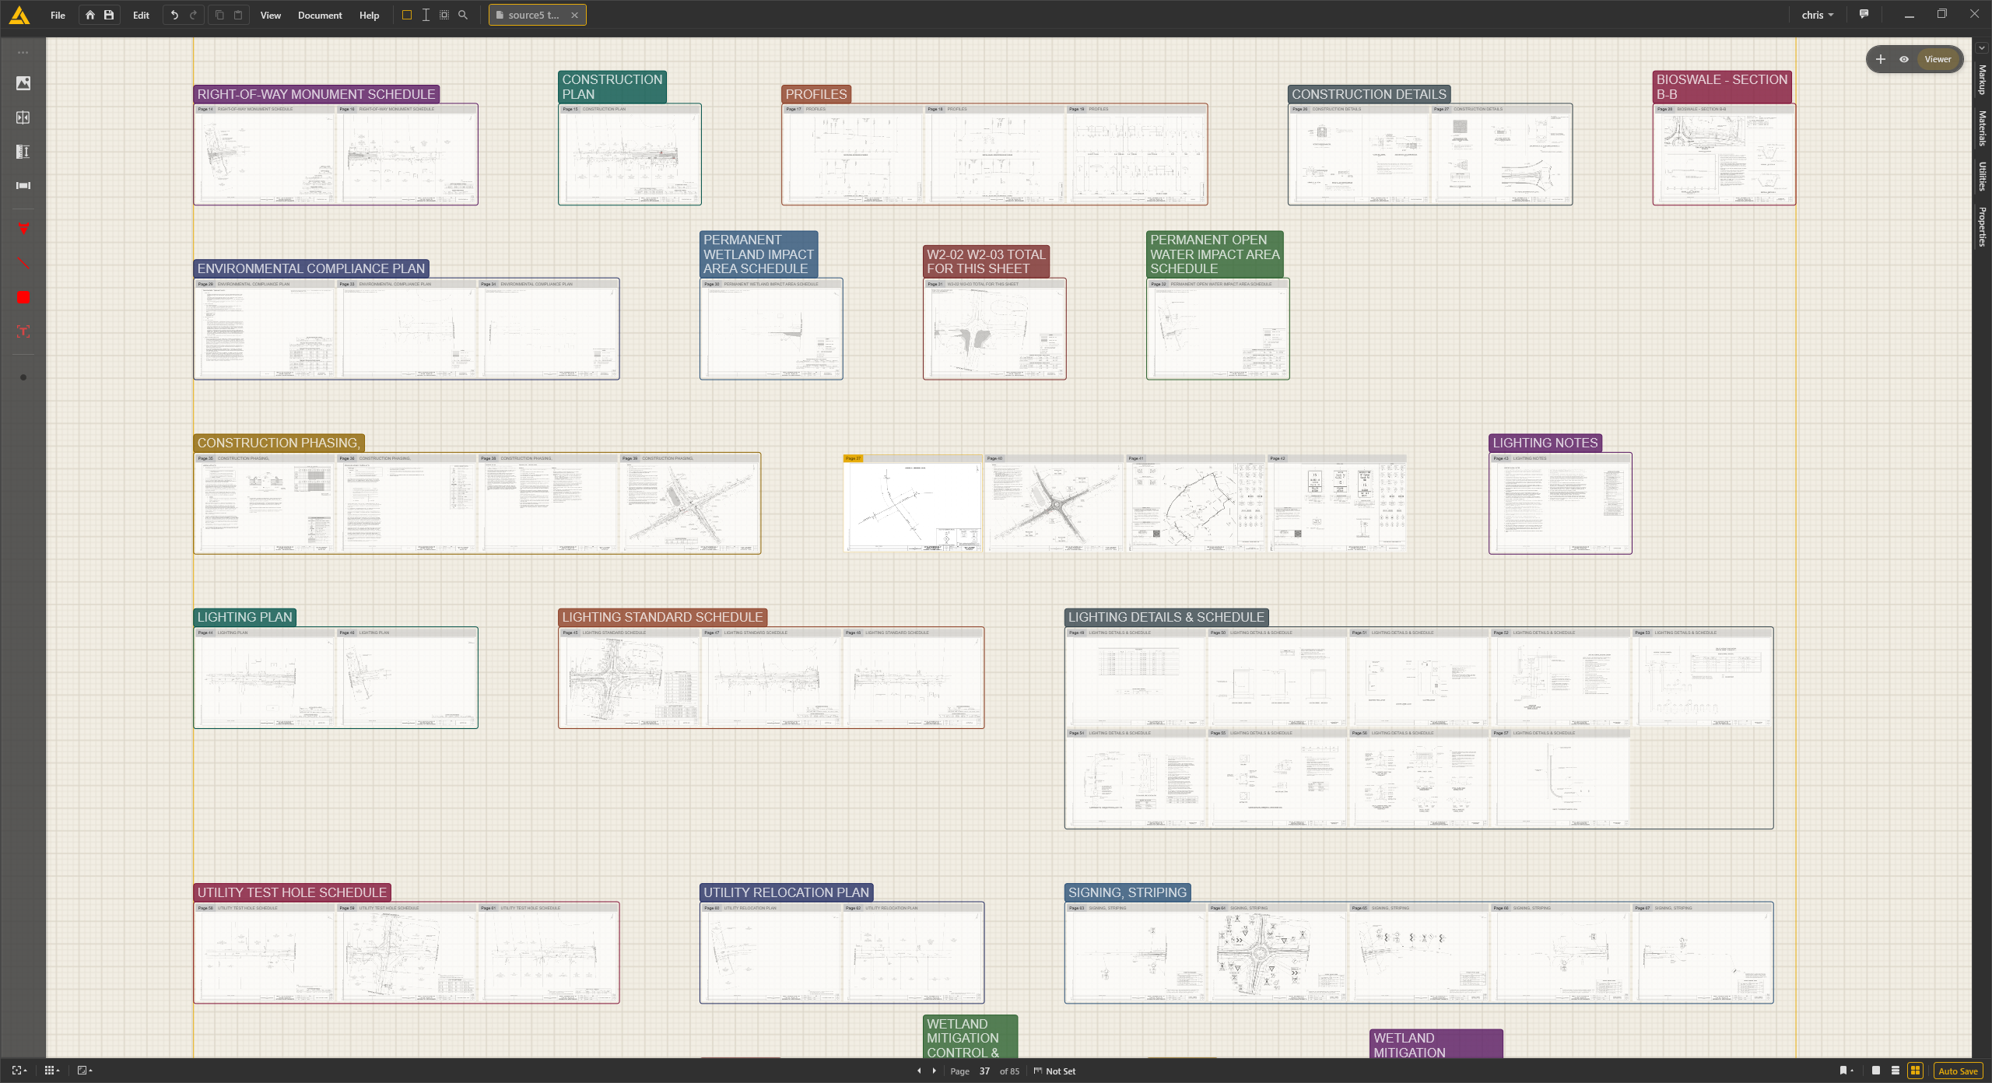This screenshot has width=1992, height=1083.
Task: Click the CONSTRUCTION DETAILS group label
Action: (1369, 94)
